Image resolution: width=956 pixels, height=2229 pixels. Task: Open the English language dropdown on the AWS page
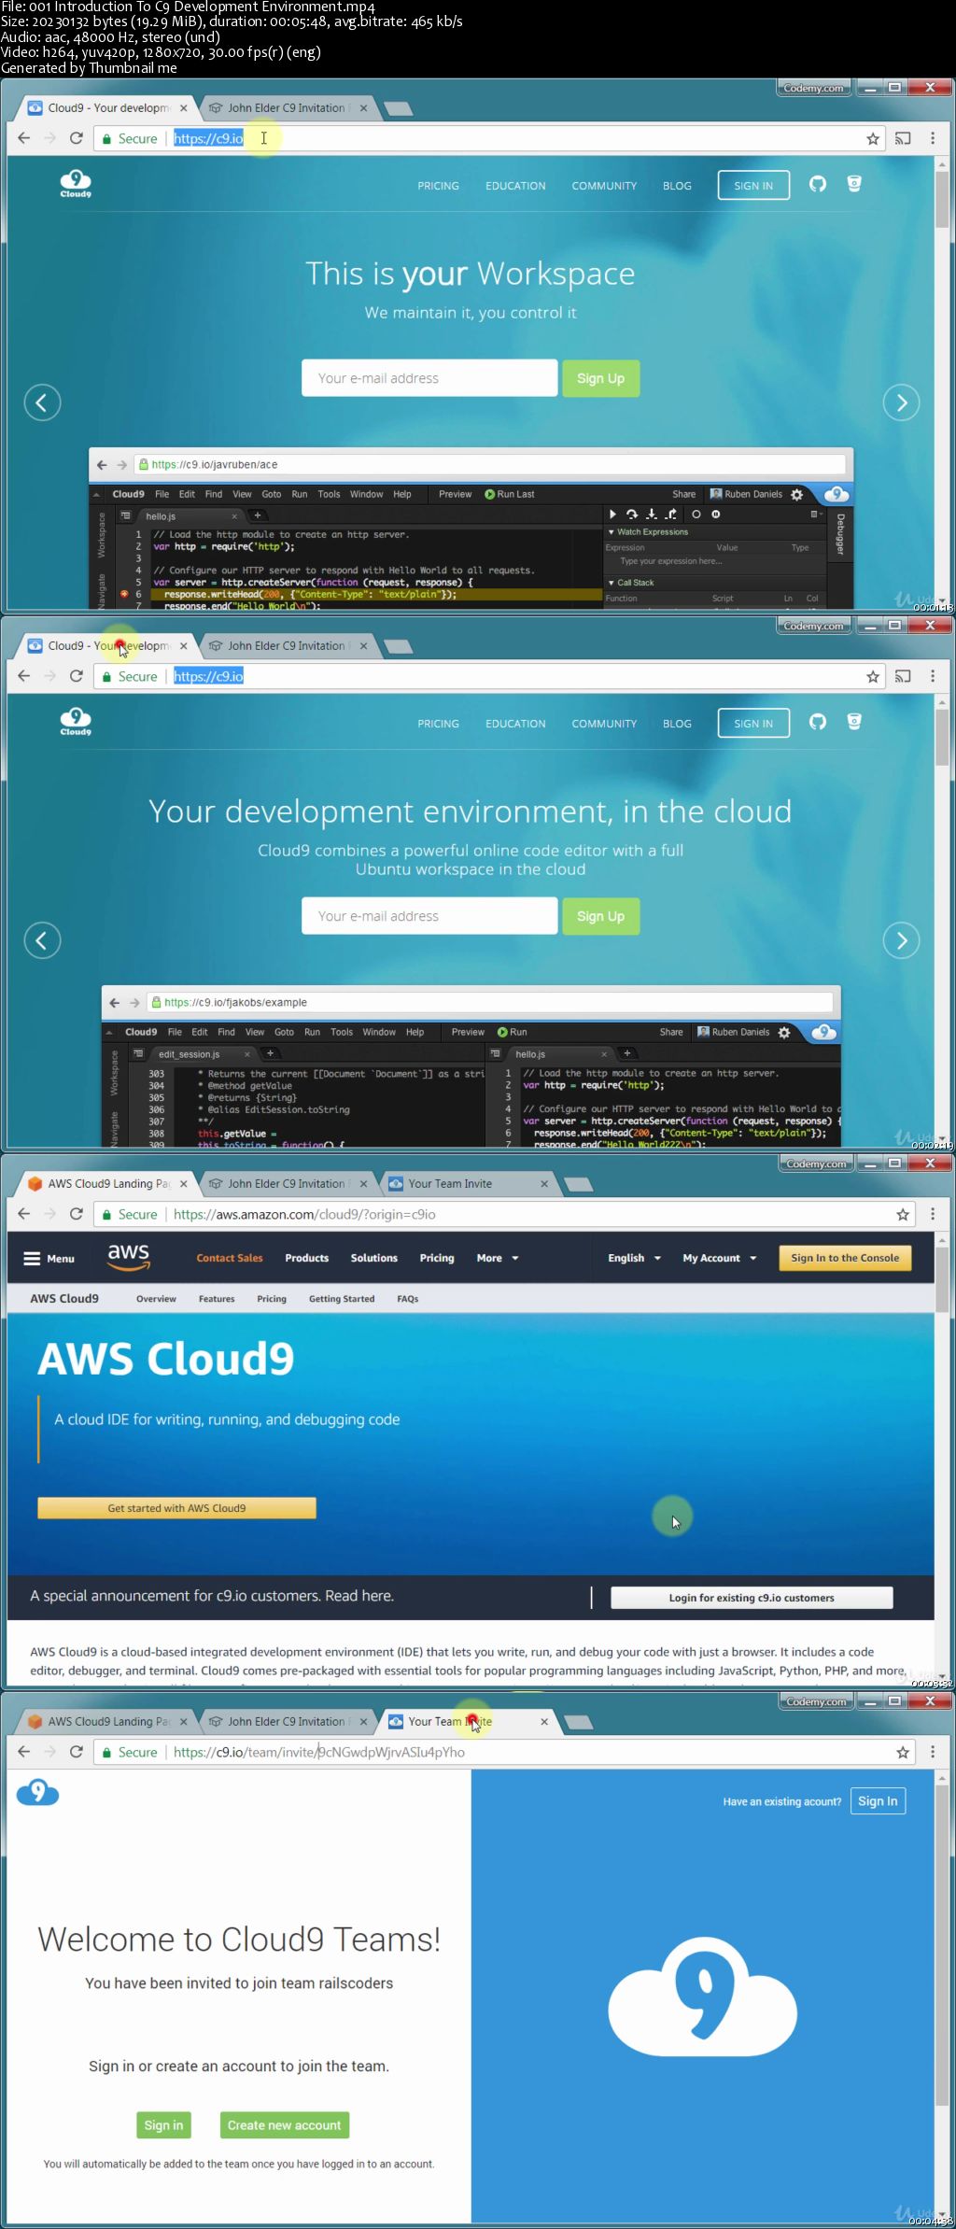tap(634, 1258)
